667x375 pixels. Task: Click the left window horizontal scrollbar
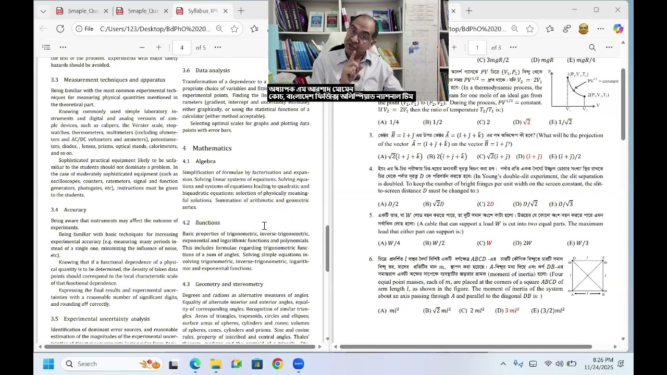[180, 346]
